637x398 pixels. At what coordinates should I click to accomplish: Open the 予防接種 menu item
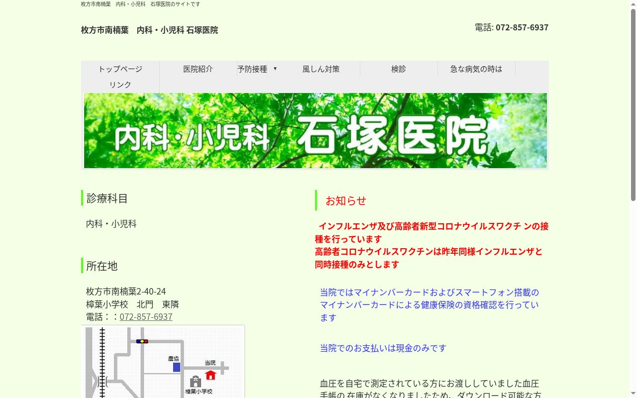click(x=252, y=69)
